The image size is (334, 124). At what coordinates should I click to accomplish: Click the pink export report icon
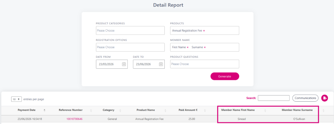tap(325, 98)
